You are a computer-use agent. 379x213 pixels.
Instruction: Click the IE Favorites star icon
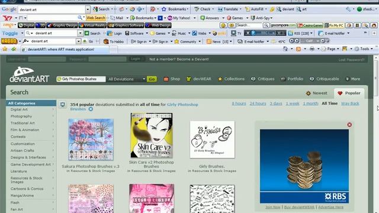click(5, 49)
